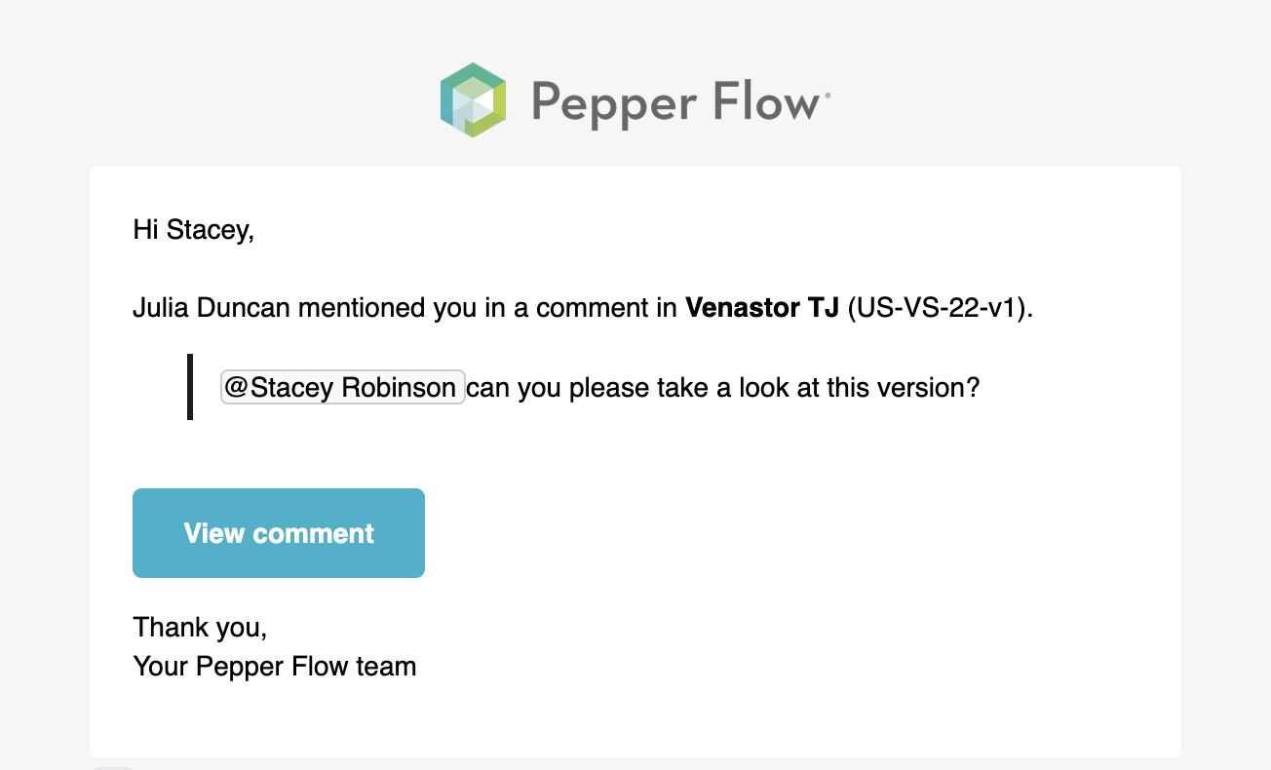Click the partially visible gray pill below card
This screenshot has height=770, width=1271.
(x=112, y=766)
